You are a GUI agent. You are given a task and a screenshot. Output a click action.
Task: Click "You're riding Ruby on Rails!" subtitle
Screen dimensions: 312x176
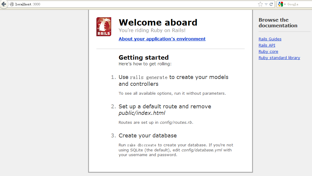click(x=152, y=30)
